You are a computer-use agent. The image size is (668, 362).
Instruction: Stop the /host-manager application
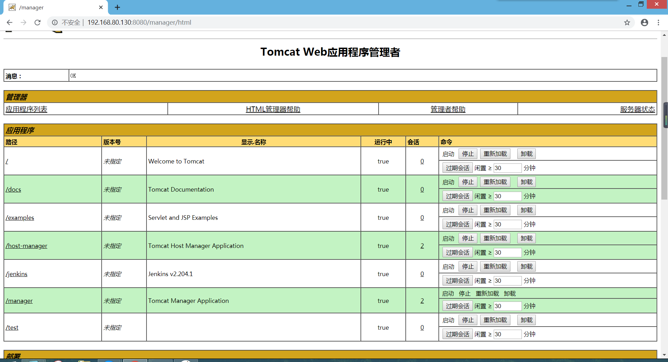(468, 238)
